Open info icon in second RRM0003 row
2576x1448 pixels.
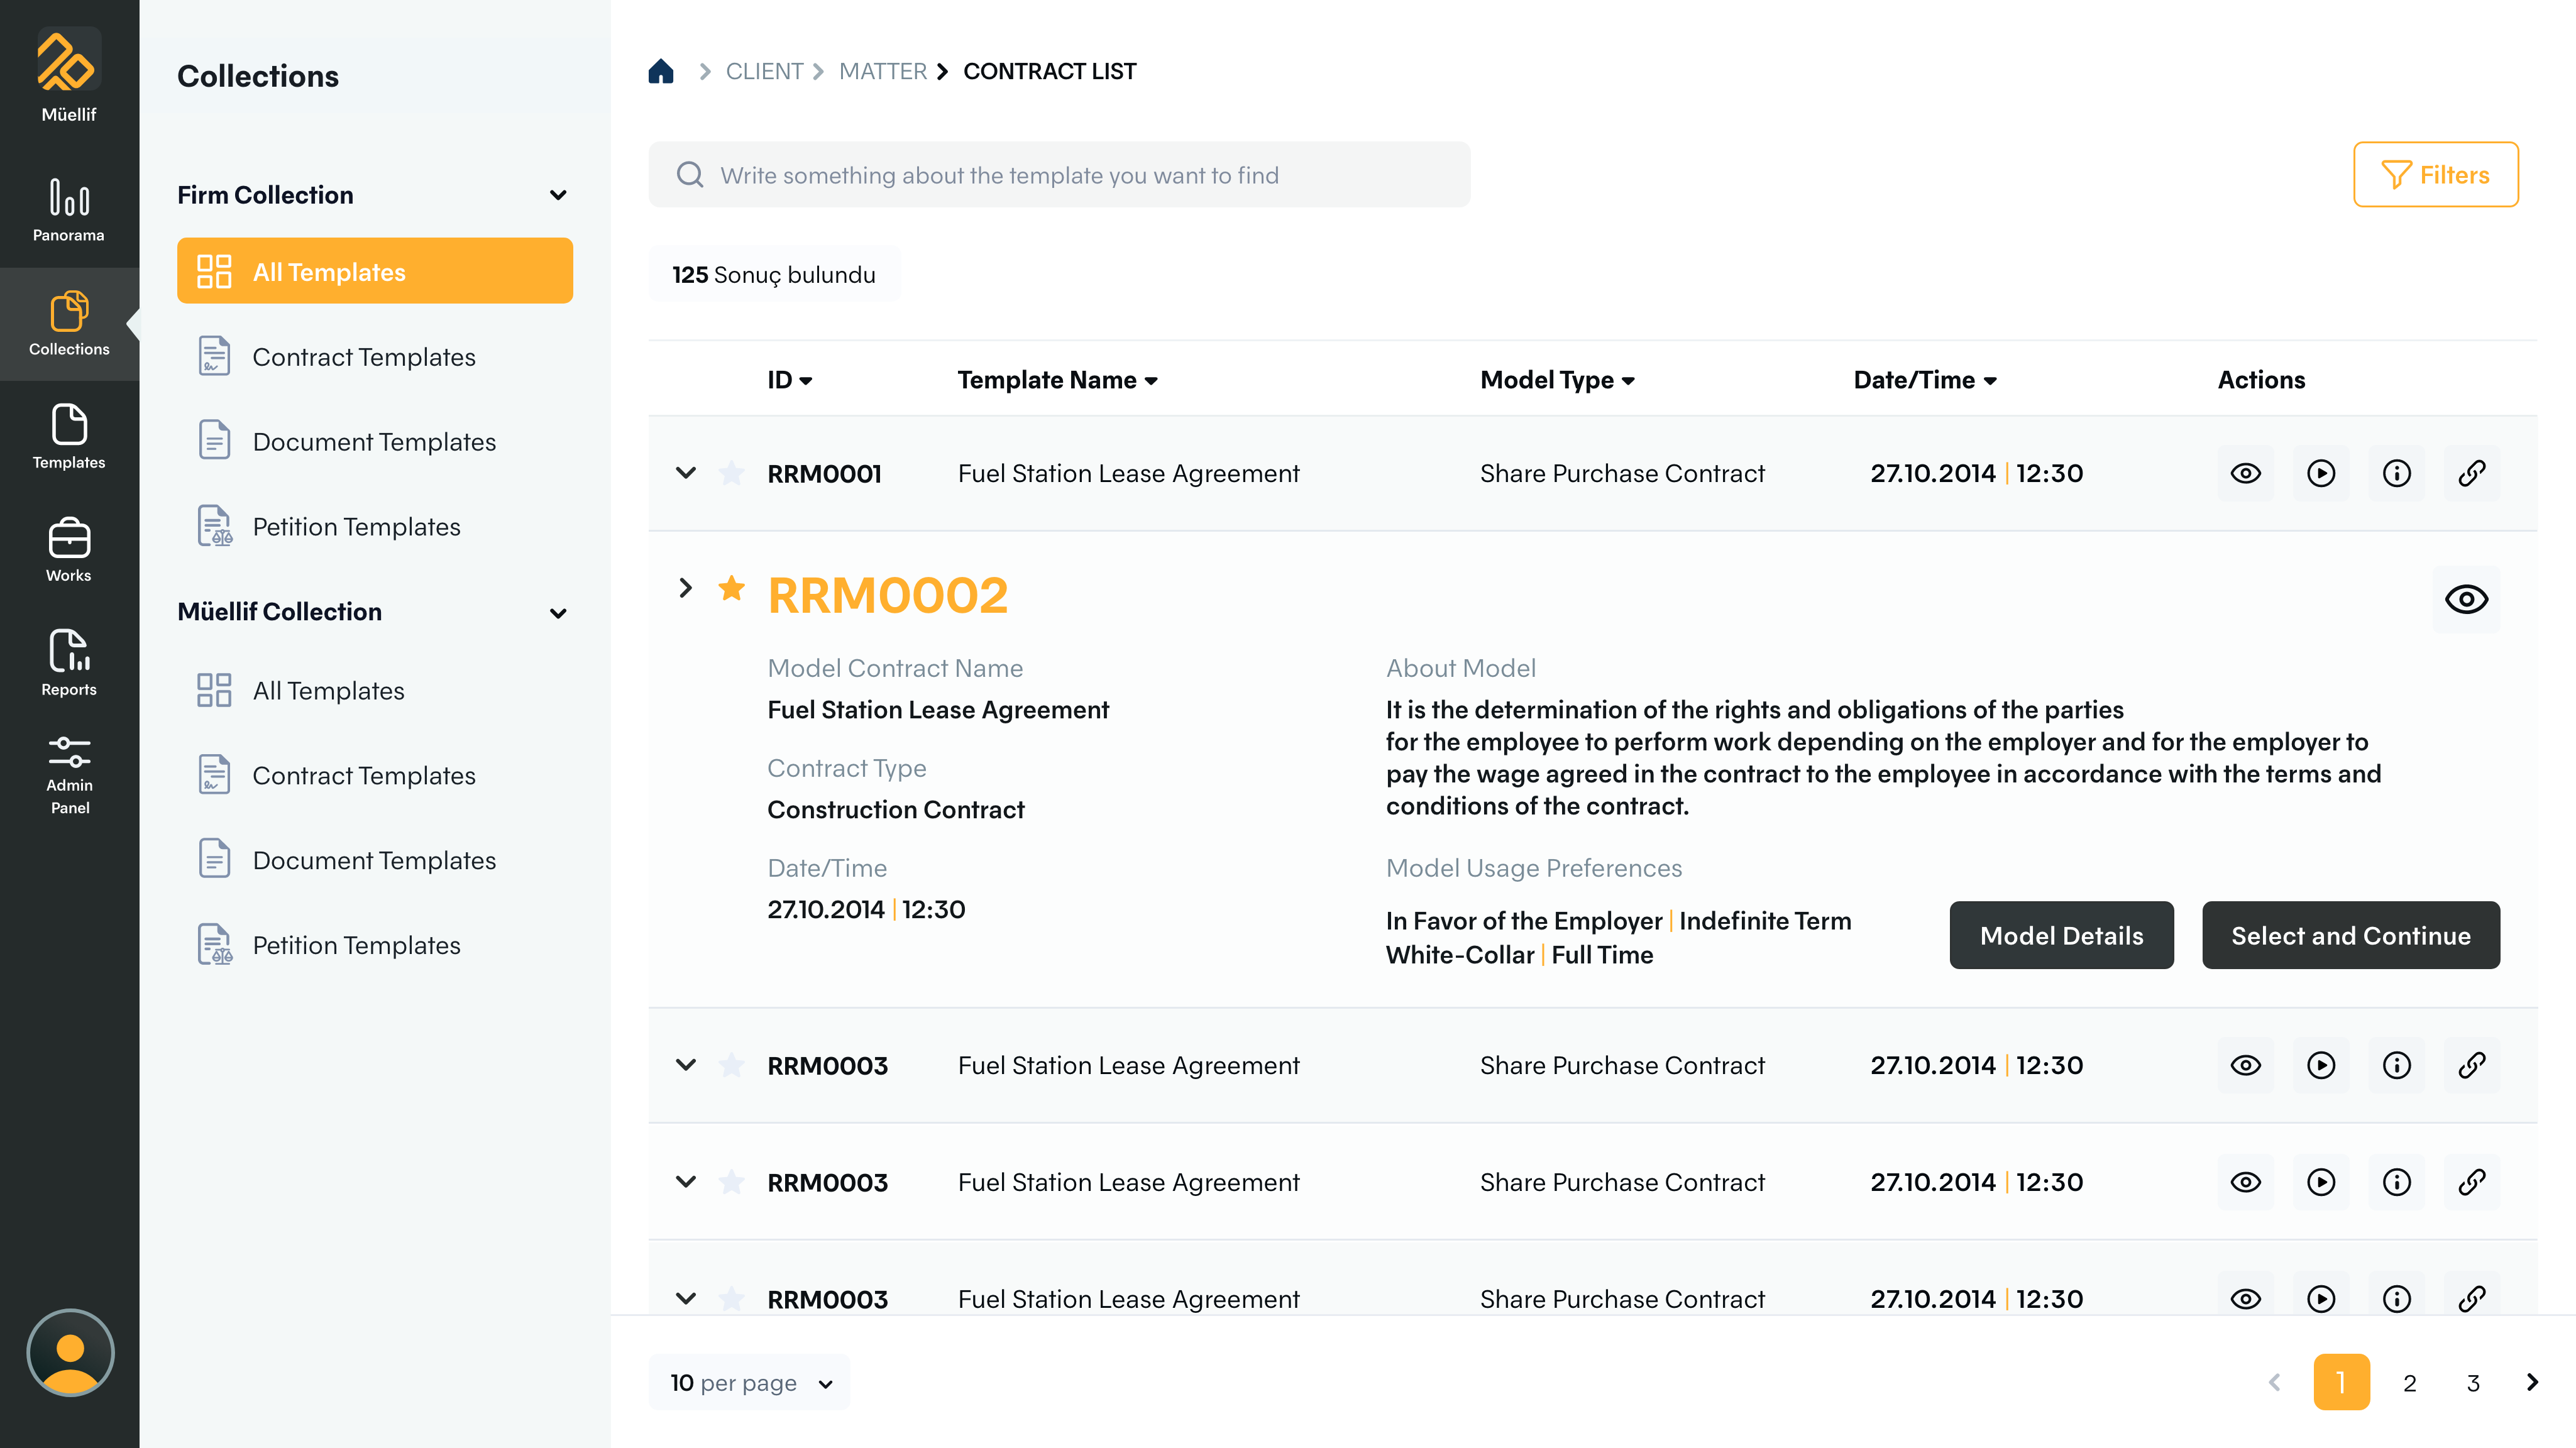click(x=2397, y=1182)
